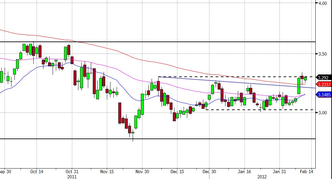
Task: Click the Jan 31 date label
Action: tap(279, 171)
